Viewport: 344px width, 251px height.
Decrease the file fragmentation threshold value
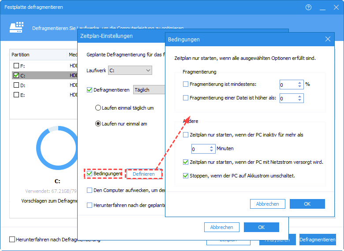coord(300,100)
